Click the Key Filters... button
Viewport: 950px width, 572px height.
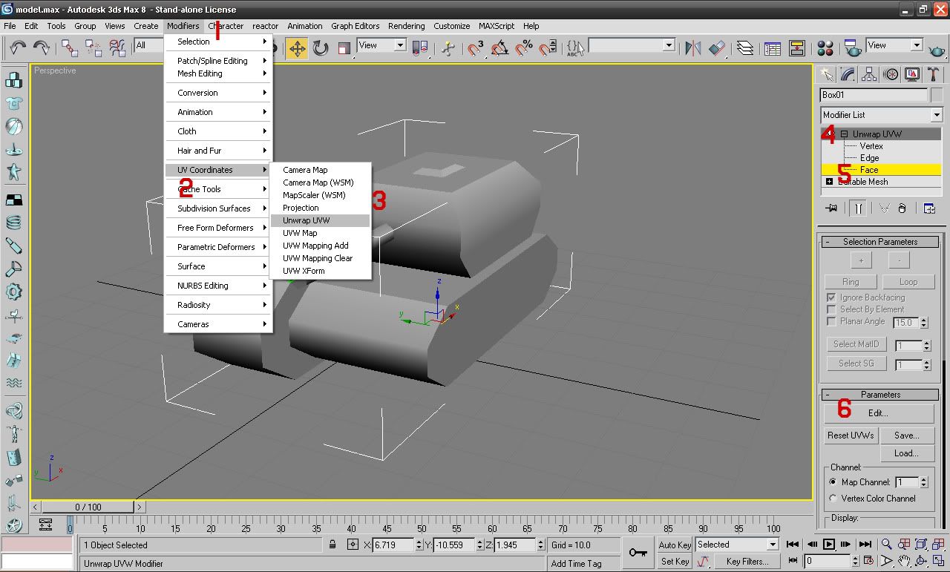click(747, 562)
